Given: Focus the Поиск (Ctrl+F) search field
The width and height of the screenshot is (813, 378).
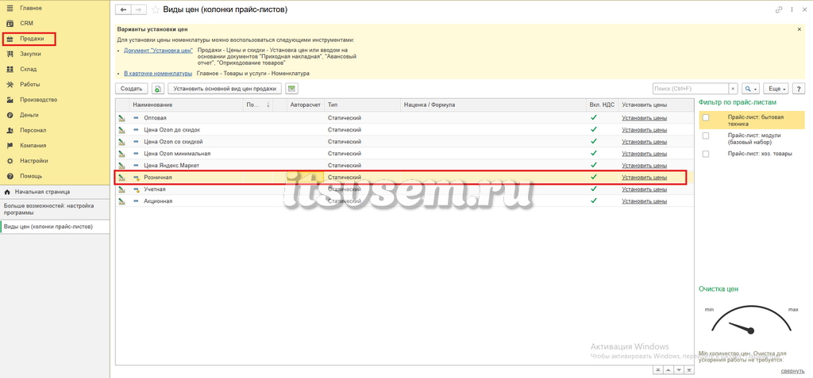Looking at the screenshot, I should tap(691, 89).
